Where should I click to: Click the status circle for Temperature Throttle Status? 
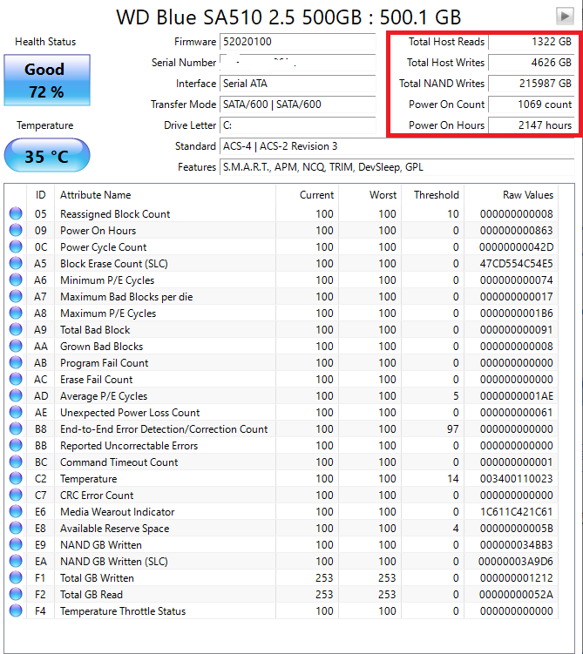16,610
